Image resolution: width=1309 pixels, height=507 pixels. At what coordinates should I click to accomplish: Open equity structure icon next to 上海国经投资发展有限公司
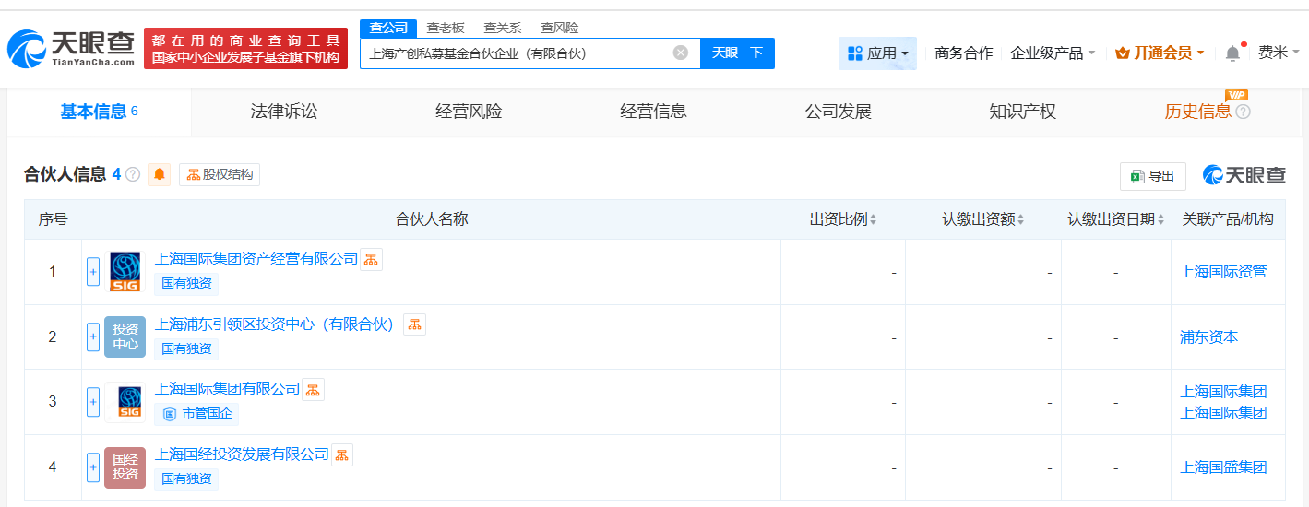click(342, 454)
